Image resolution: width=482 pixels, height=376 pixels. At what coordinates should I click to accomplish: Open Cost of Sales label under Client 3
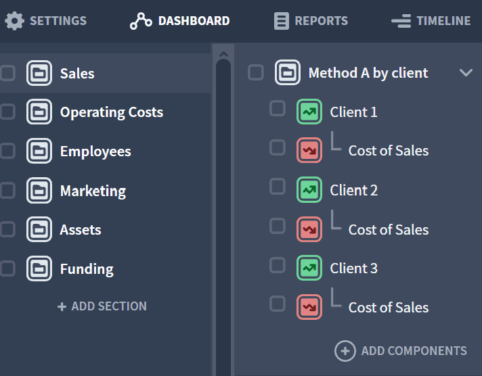389,307
